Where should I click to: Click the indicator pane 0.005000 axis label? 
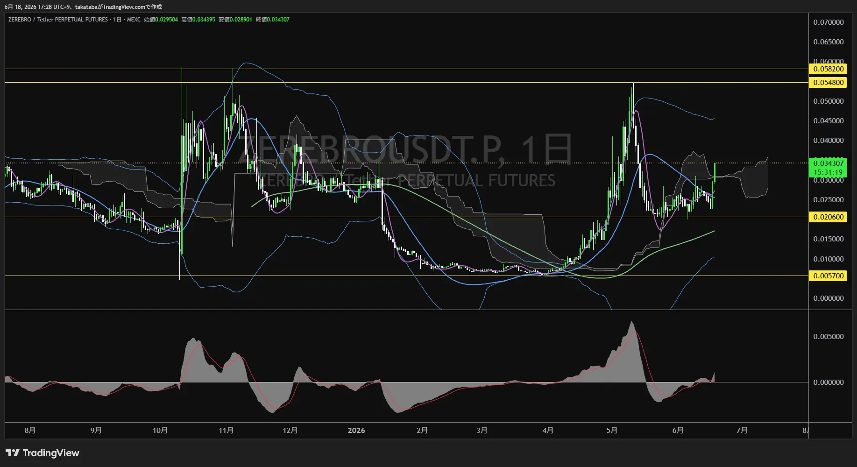coord(828,337)
